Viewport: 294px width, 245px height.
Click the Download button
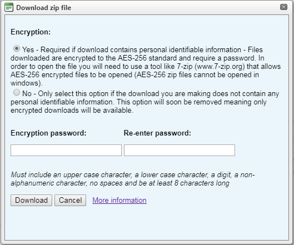tap(31, 200)
